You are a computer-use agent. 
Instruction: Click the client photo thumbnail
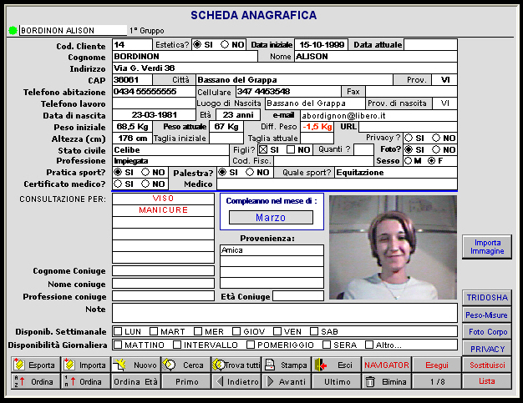[393, 247]
